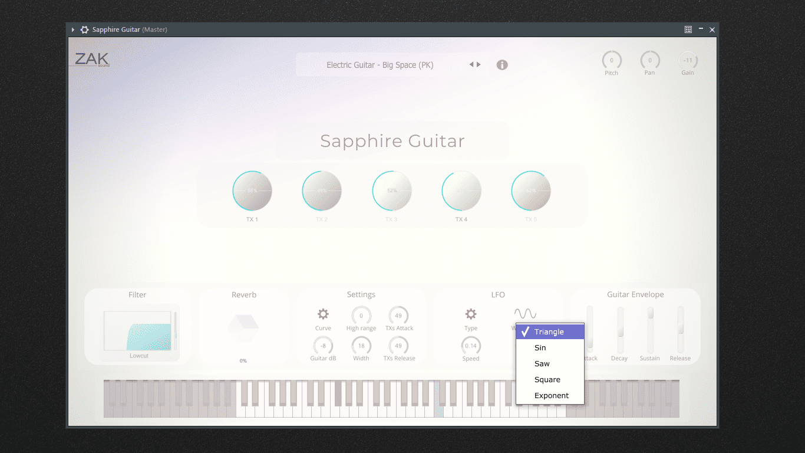Viewport: 805px width, 453px height.
Task: Toggle the TX 2 layer label
Action: 322,219
